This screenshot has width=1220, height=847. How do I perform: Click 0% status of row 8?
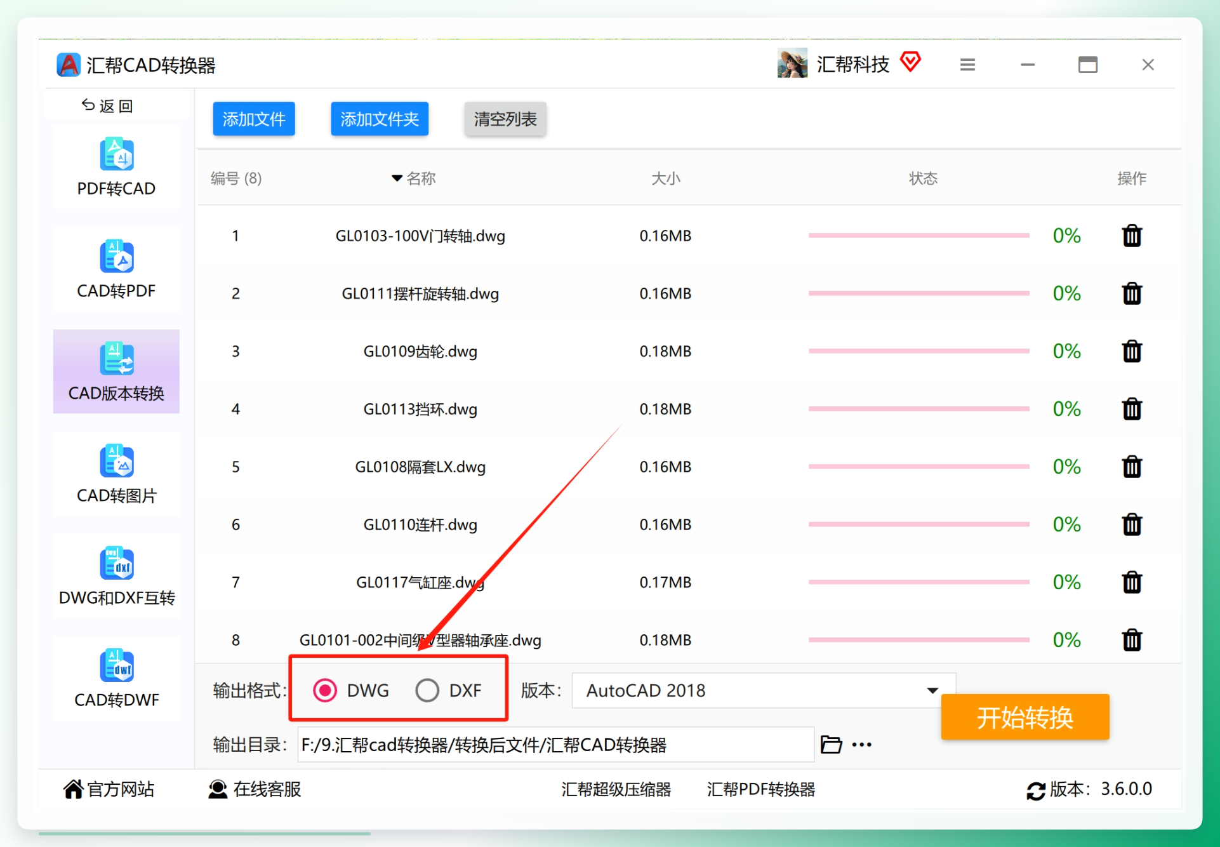1066,640
